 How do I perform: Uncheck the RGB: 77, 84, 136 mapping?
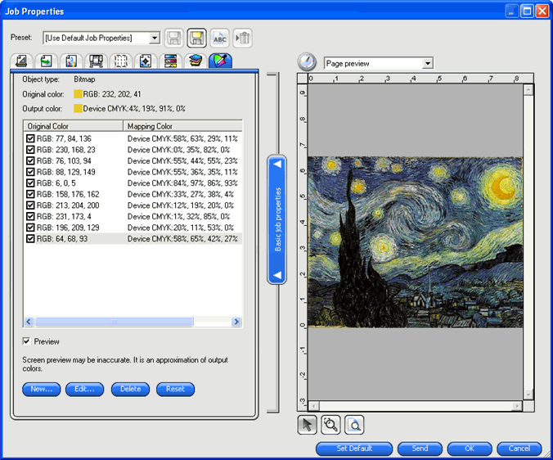(x=30, y=138)
